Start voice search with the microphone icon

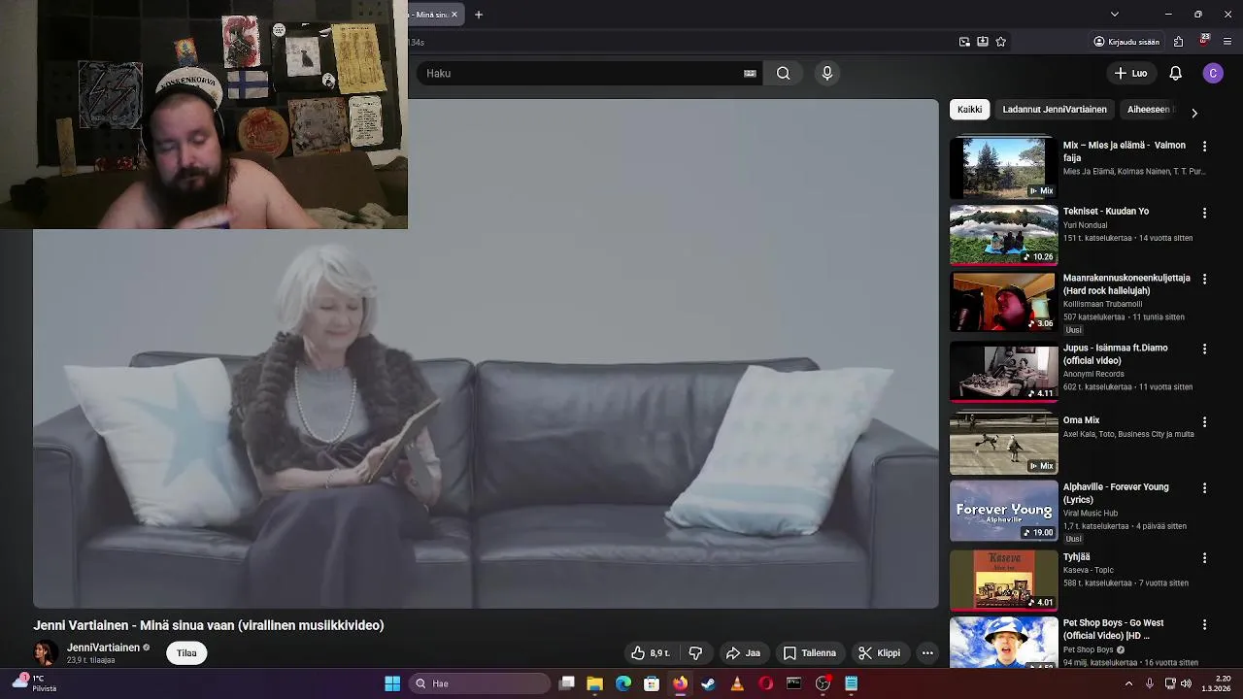pos(827,73)
